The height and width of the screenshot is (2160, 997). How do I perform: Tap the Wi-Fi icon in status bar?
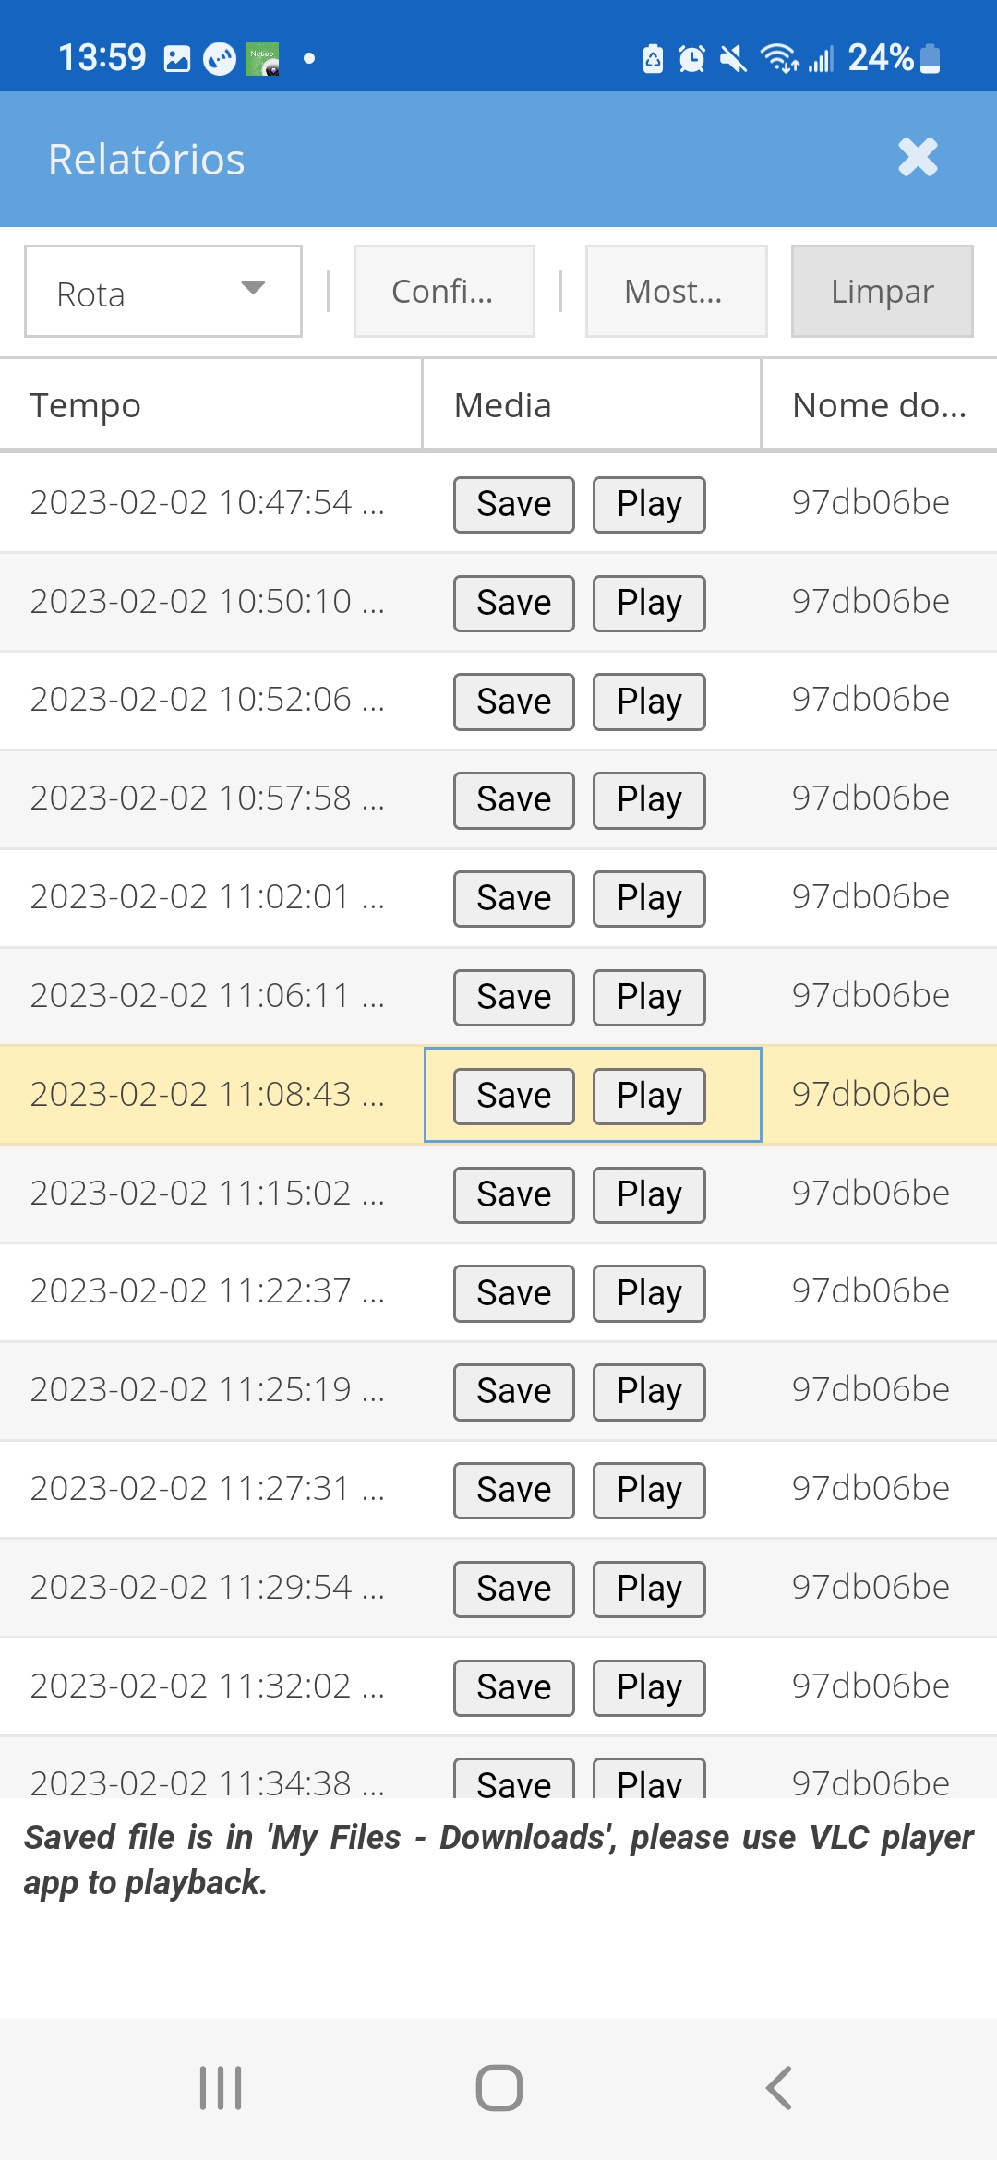[x=778, y=59]
